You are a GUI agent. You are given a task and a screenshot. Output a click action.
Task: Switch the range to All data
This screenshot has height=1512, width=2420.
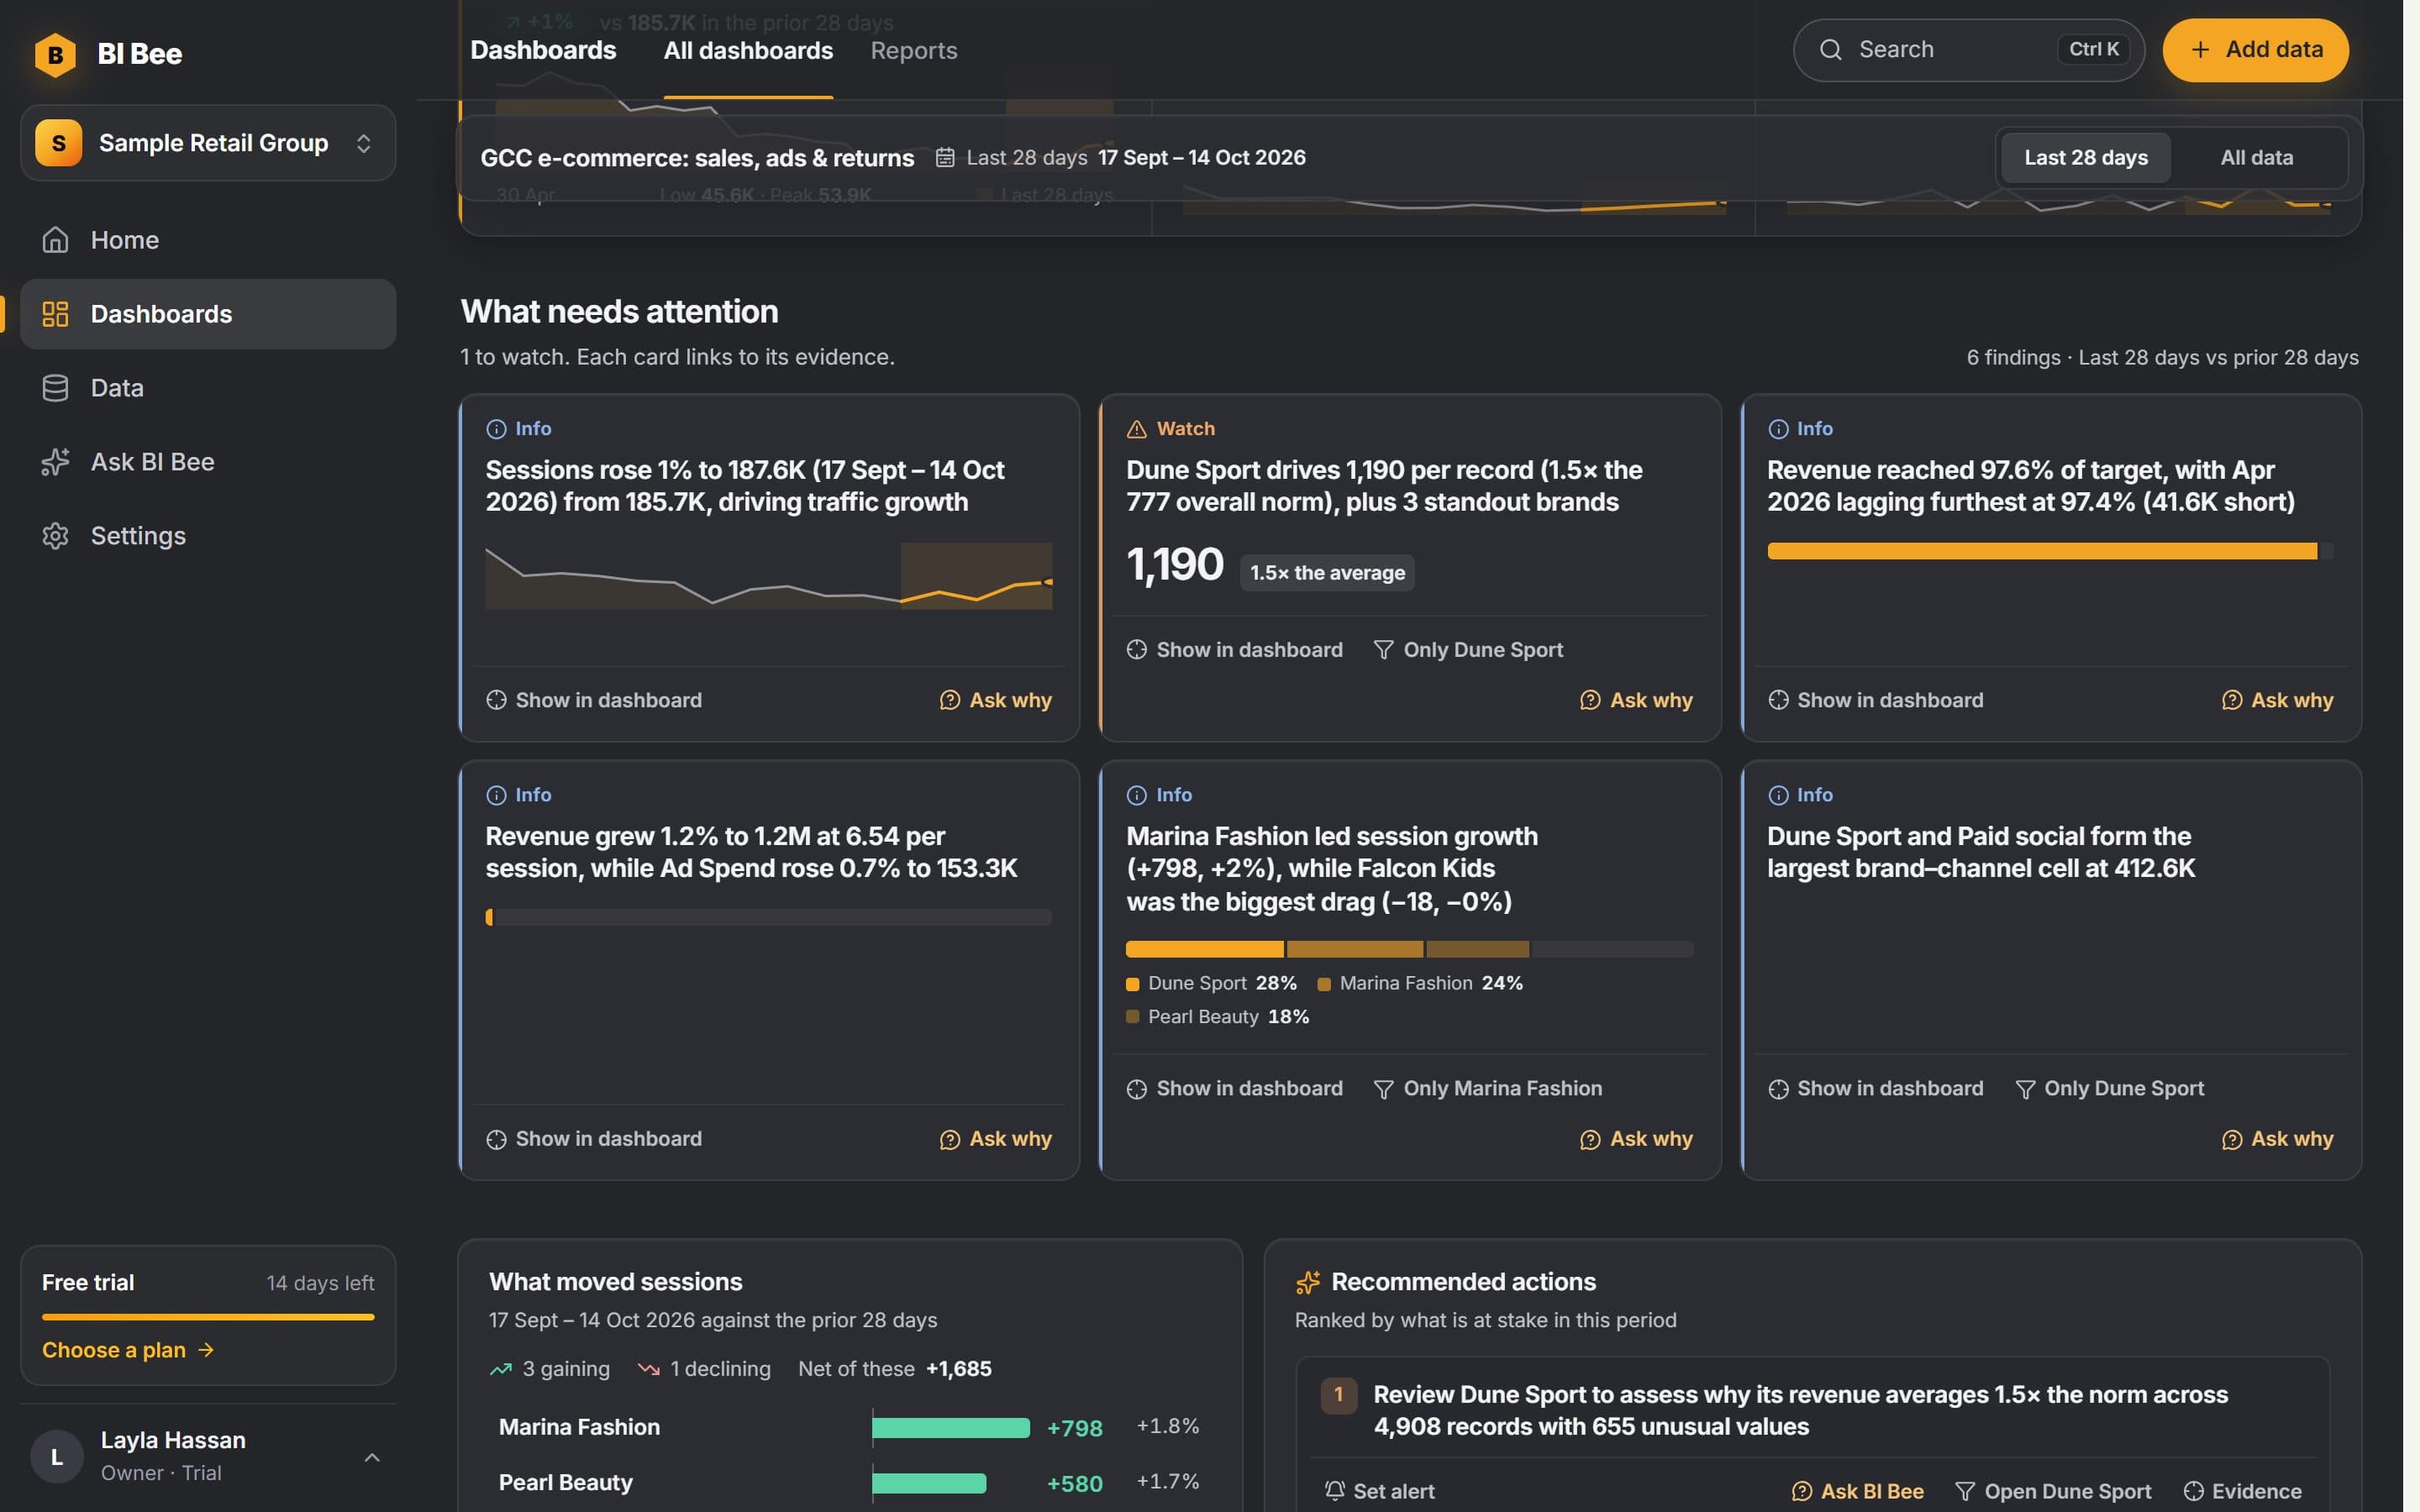[2256, 158]
